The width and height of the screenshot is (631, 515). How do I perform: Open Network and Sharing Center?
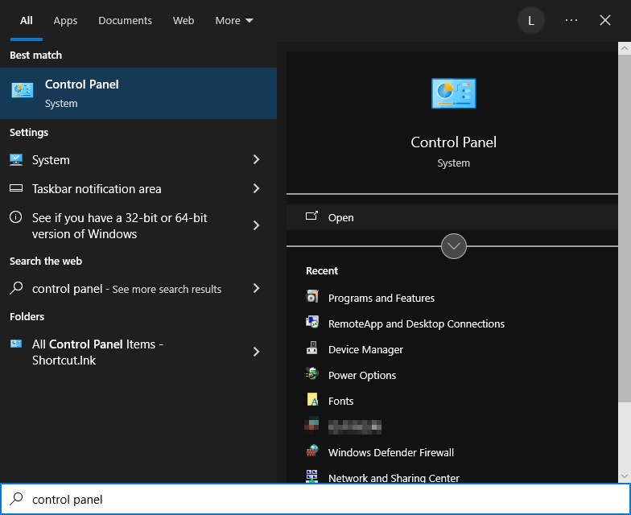pyautogui.click(x=394, y=478)
